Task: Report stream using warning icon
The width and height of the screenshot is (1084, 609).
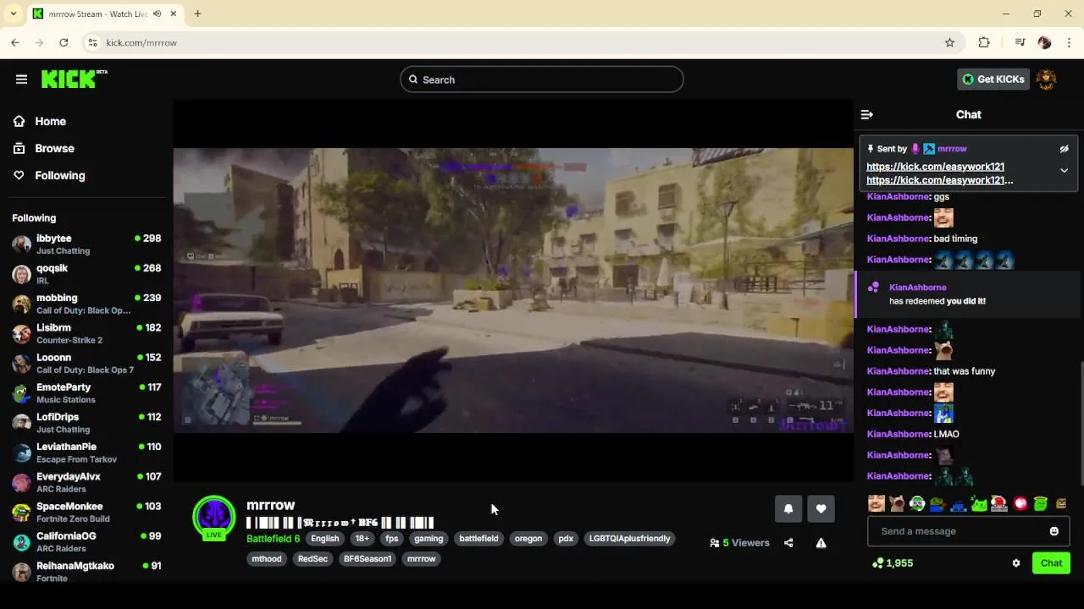Action: click(x=821, y=543)
